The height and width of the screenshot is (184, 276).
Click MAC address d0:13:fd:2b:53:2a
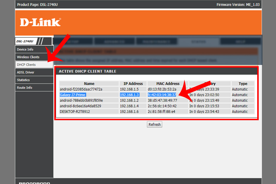(x=162, y=89)
